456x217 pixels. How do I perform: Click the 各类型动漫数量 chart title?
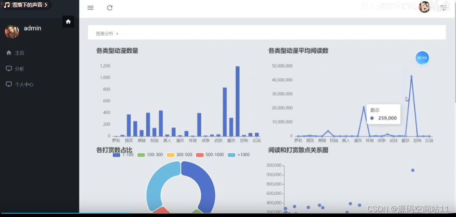pos(117,51)
